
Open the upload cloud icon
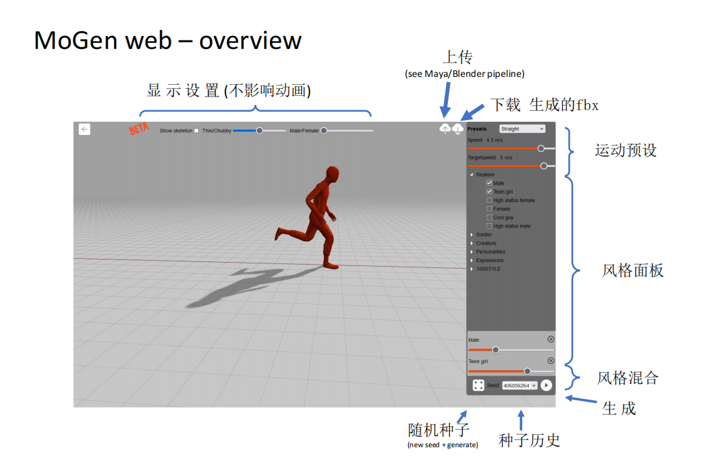[445, 128]
